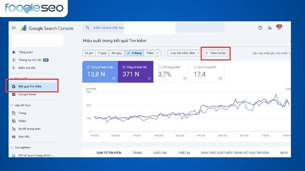Open Kiểm tra URL in sidebar

27,68
